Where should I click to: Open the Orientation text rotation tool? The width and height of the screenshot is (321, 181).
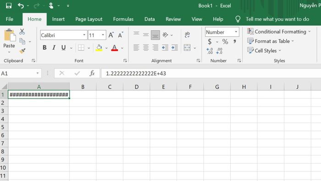tap(165, 35)
